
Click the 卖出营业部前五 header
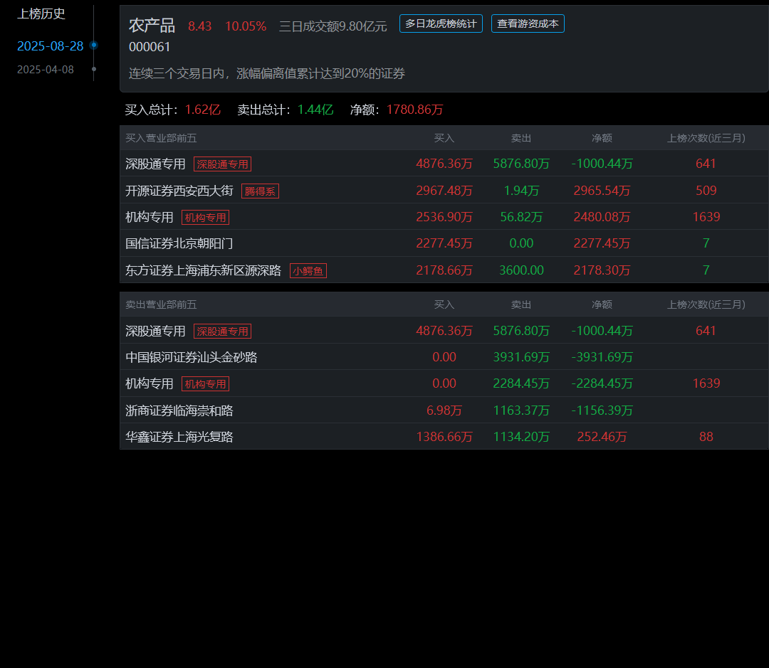click(x=161, y=305)
